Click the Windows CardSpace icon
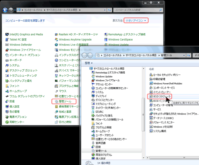Image resolution: width=199 pixels, height=165 pixels. click(106, 40)
